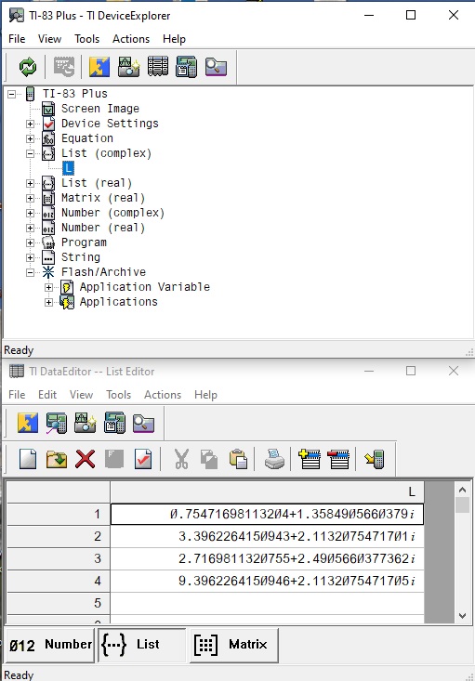Expand the Program node
475x681 pixels.
pyautogui.click(x=30, y=242)
